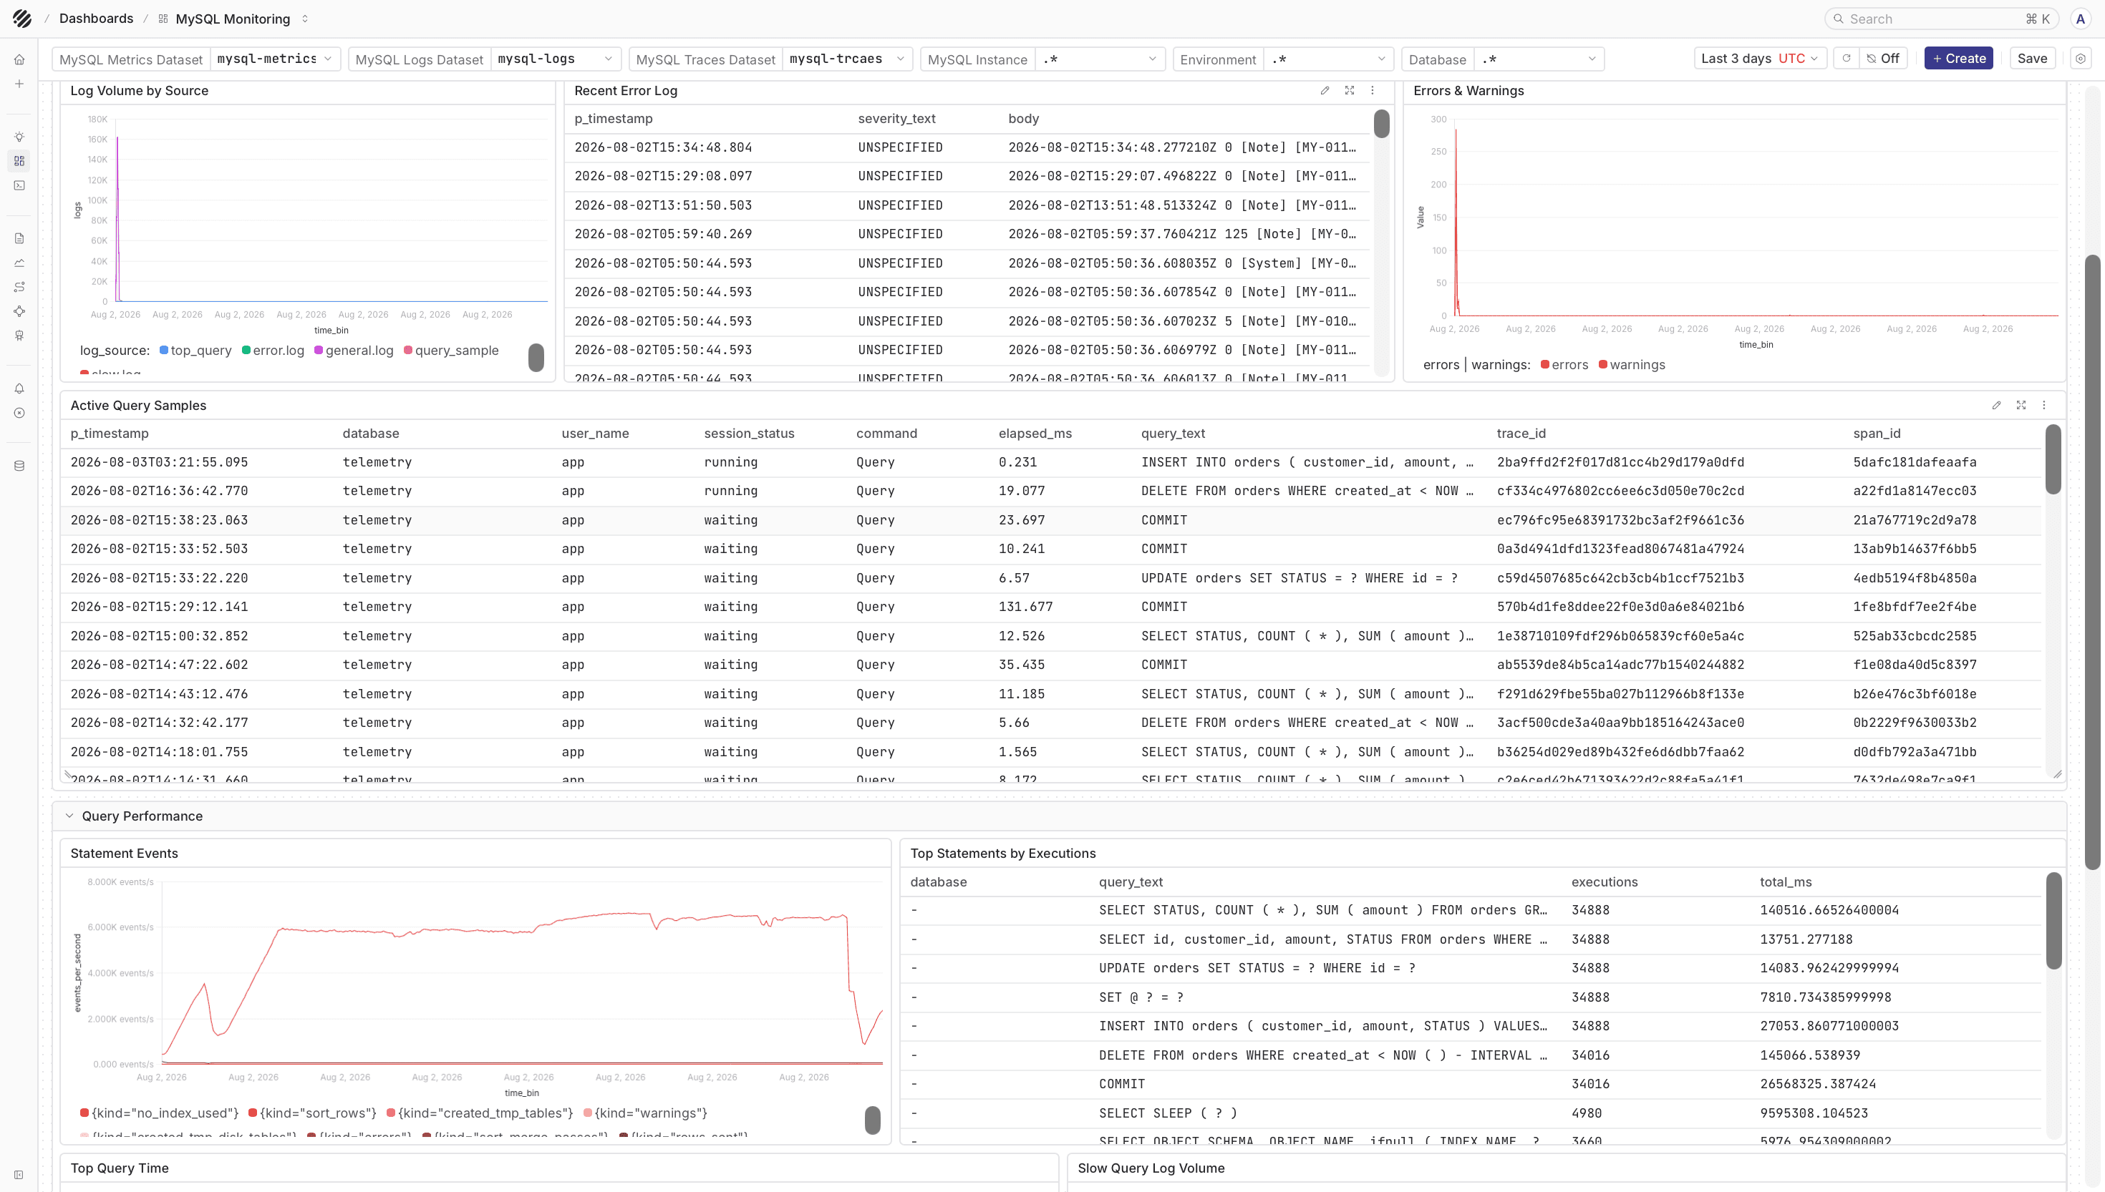The height and width of the screenshot is (1192, 2105).
Task: Open Last 3 days time range picker
Action: click(x=1759, y=58)
